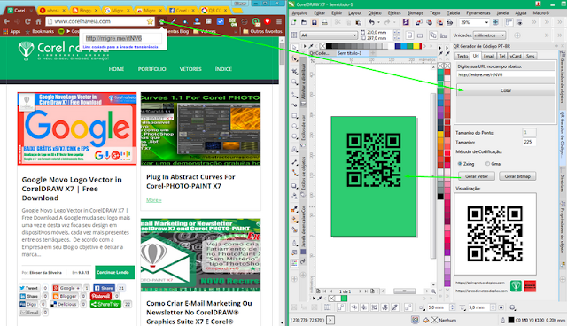Open the zoom level 29% dropdown

[474, 22]
